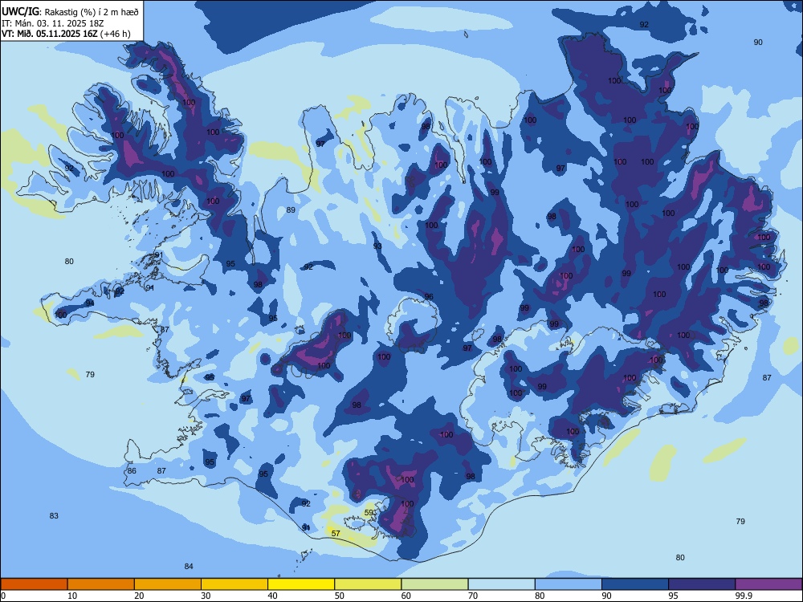Image resolution: width=803 pixels, height=602 pixels.
Task: Pick the humidity value 84 over the sea
Action: click(x=189, y=566)
